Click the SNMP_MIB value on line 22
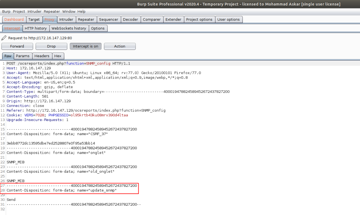 (x=16, y=162)
